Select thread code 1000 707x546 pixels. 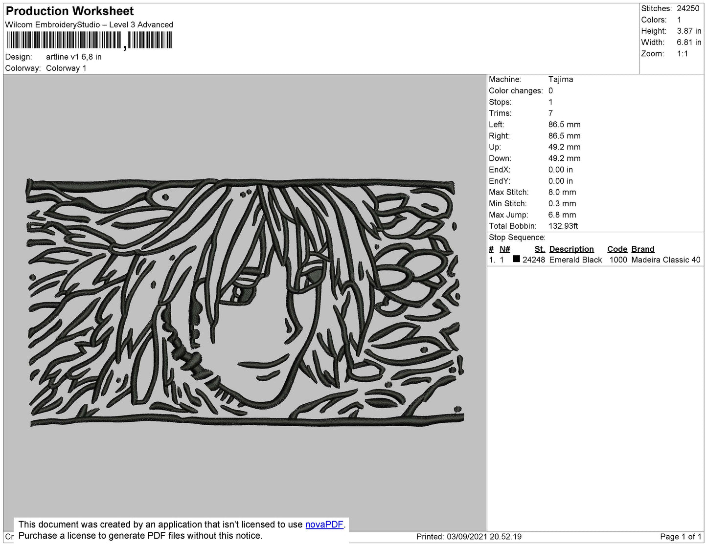[618, 260]
